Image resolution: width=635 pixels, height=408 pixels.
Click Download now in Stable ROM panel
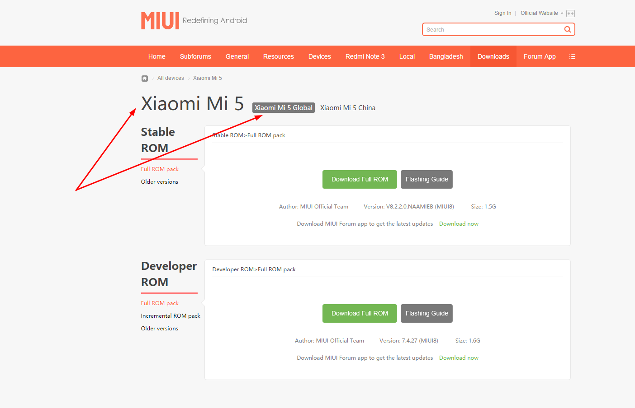[x=459, y=224]
